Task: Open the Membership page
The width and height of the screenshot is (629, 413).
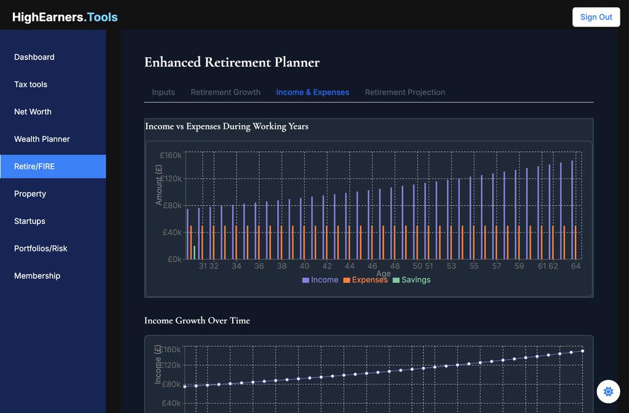Action: (x=37, y=276)
